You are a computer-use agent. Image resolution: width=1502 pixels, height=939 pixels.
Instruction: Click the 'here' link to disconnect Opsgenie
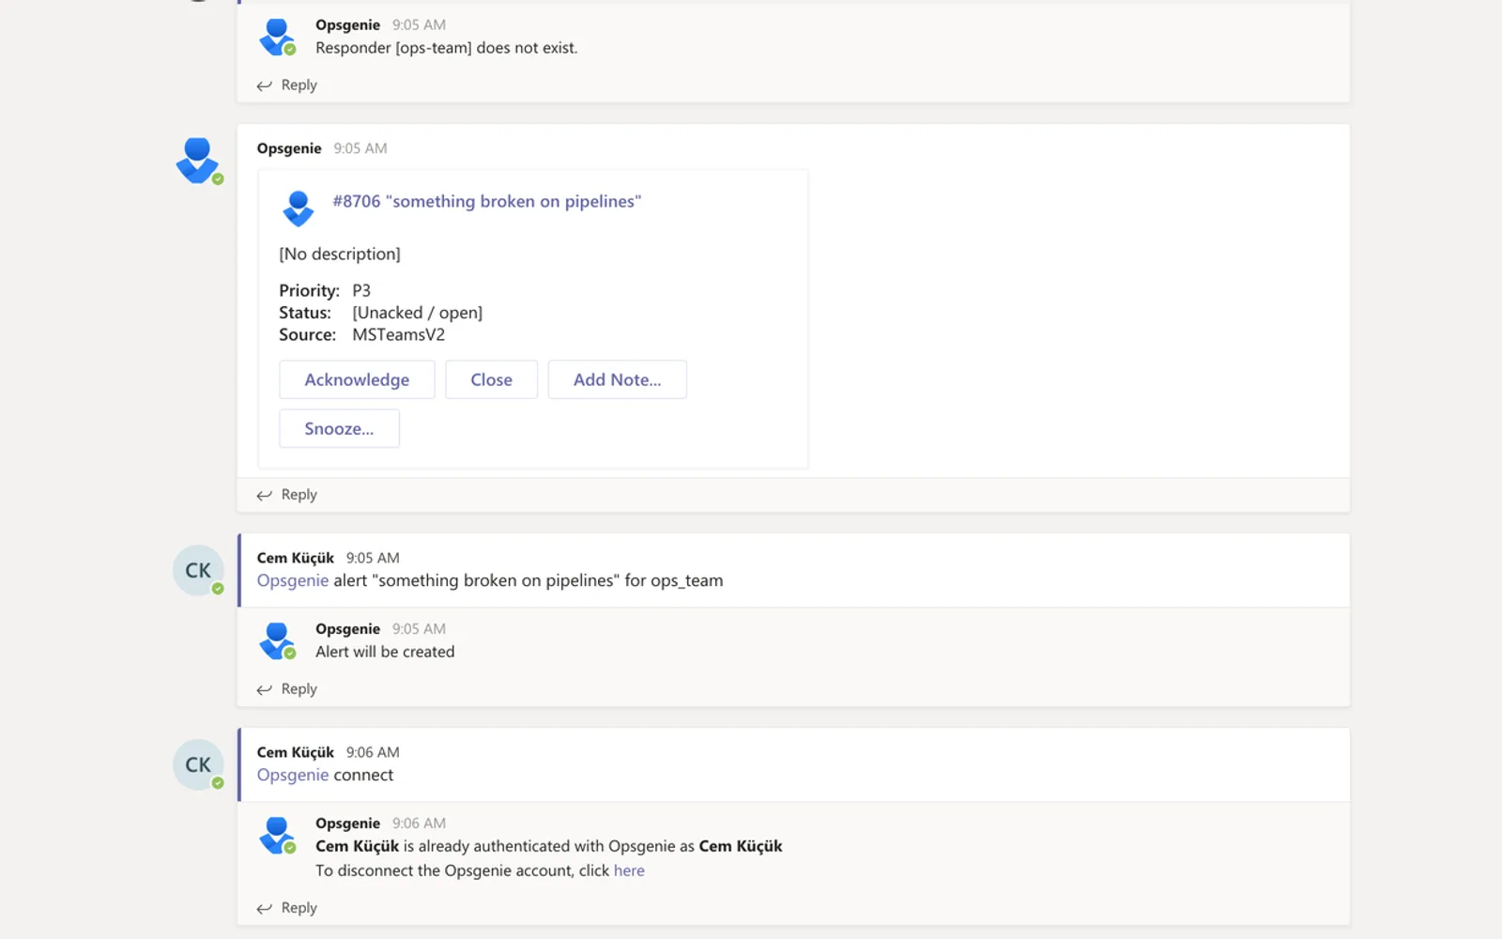coord(629,870)
